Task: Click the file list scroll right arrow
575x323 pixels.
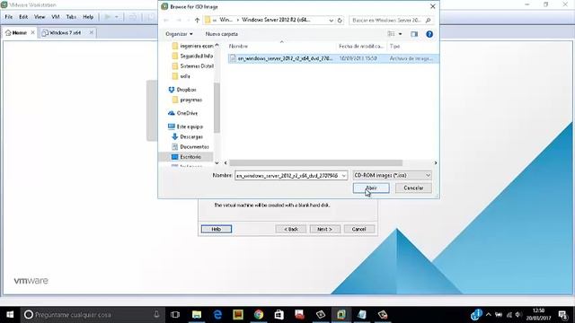Action: tap(435, 163)
